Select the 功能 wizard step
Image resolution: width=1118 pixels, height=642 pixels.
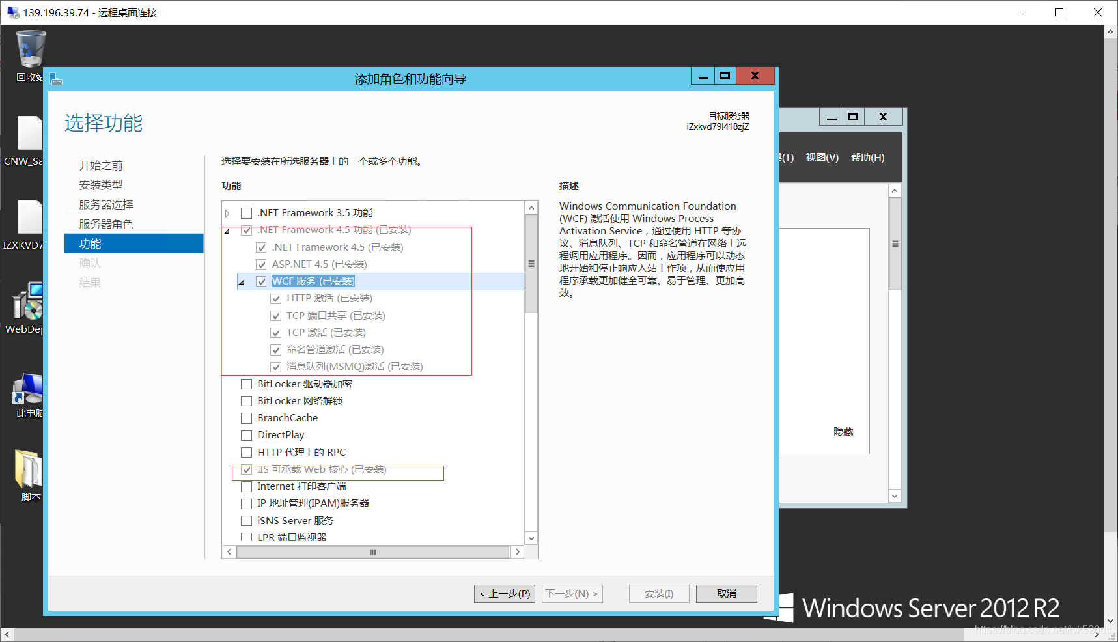click(134, 244)
